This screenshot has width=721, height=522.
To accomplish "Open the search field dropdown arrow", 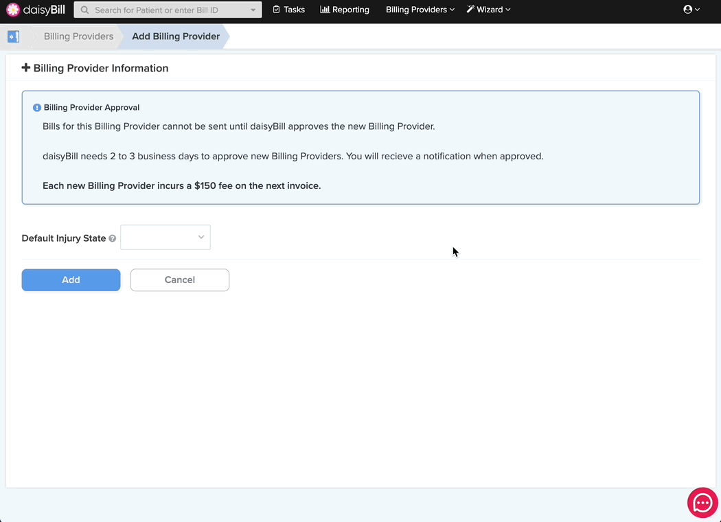I will pyautogui.click(x=253, y=10).
